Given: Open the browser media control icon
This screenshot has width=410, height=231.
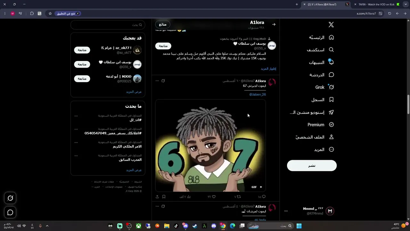Looking at the screenshot, I should pyautogui.click(x=20, y=13).
